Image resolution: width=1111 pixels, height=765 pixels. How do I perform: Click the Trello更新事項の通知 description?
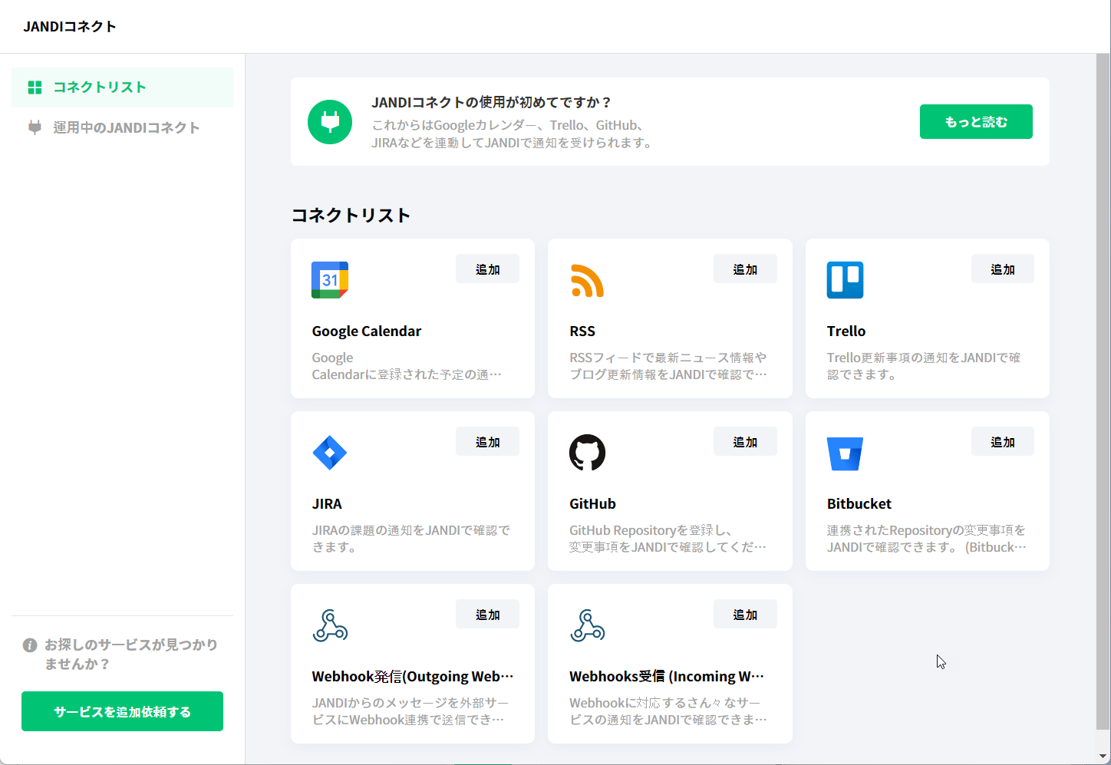[x=924, y=366]
